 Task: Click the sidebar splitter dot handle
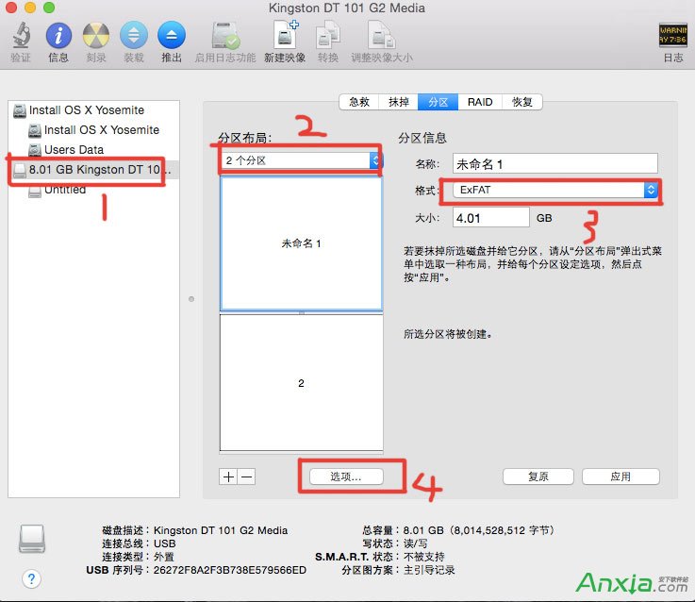point(191,299)
